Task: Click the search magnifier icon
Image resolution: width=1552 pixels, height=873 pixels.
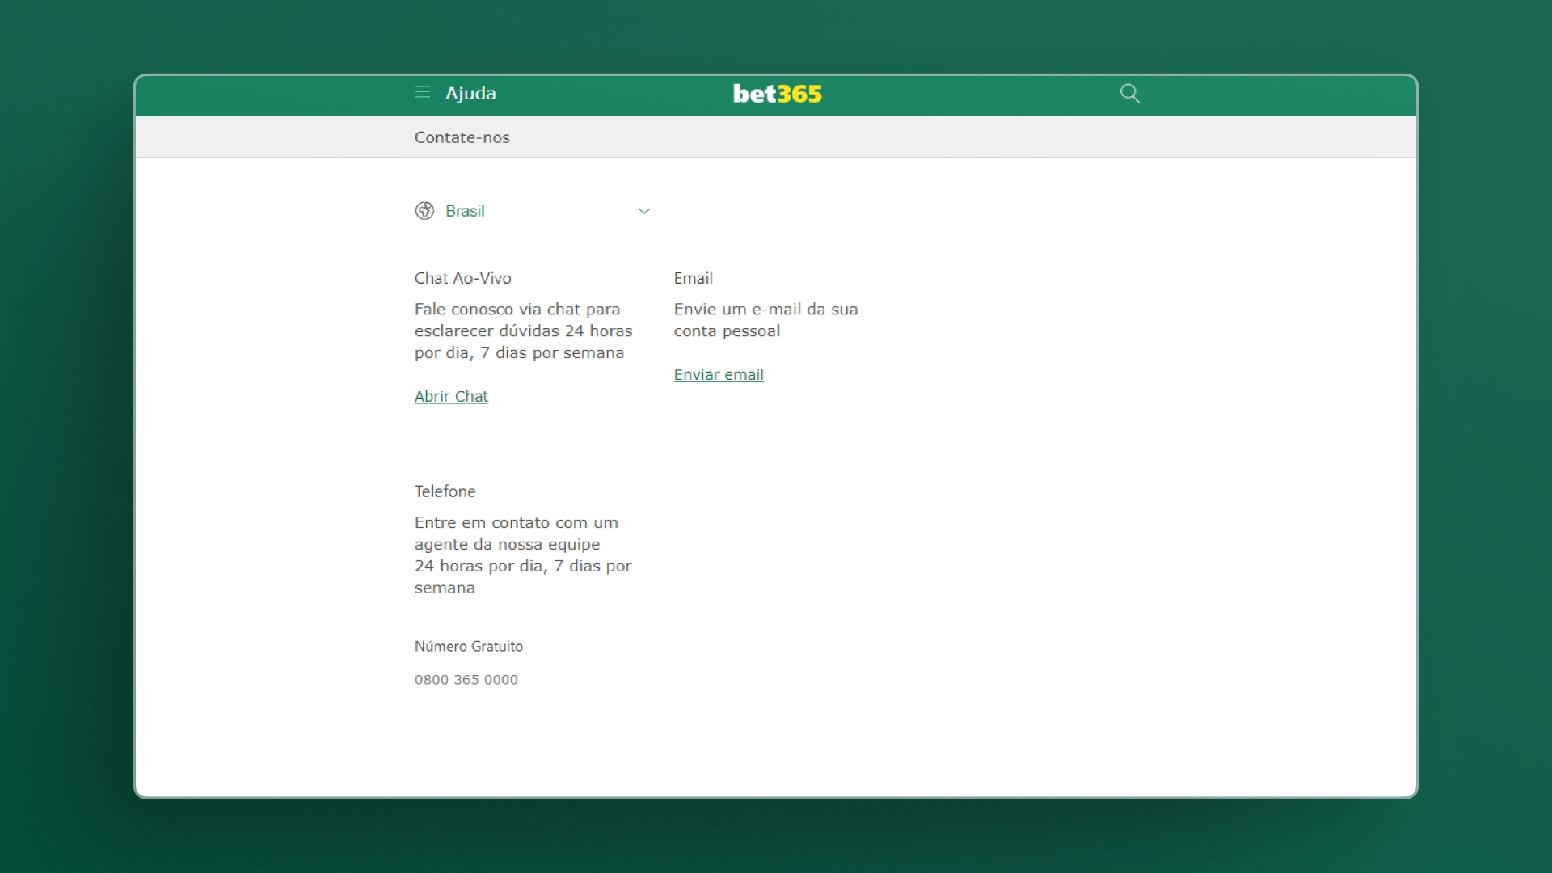Action: tap(1130, 94)
